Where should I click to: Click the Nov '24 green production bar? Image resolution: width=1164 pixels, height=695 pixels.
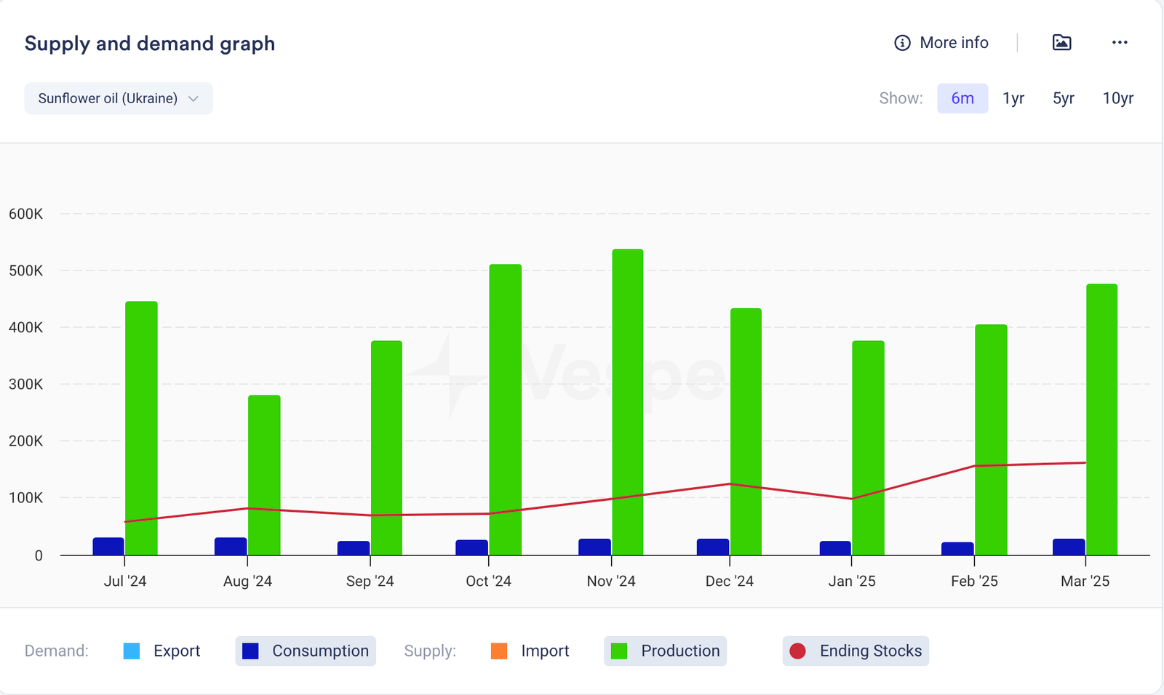[x=627, y=400]
